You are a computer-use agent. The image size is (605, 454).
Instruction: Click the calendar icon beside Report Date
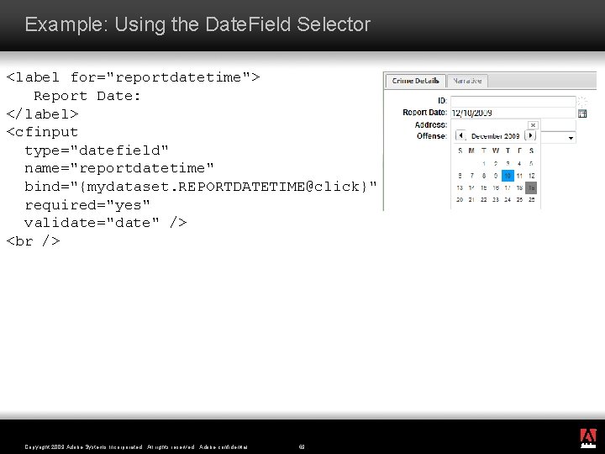pos(582,113)
